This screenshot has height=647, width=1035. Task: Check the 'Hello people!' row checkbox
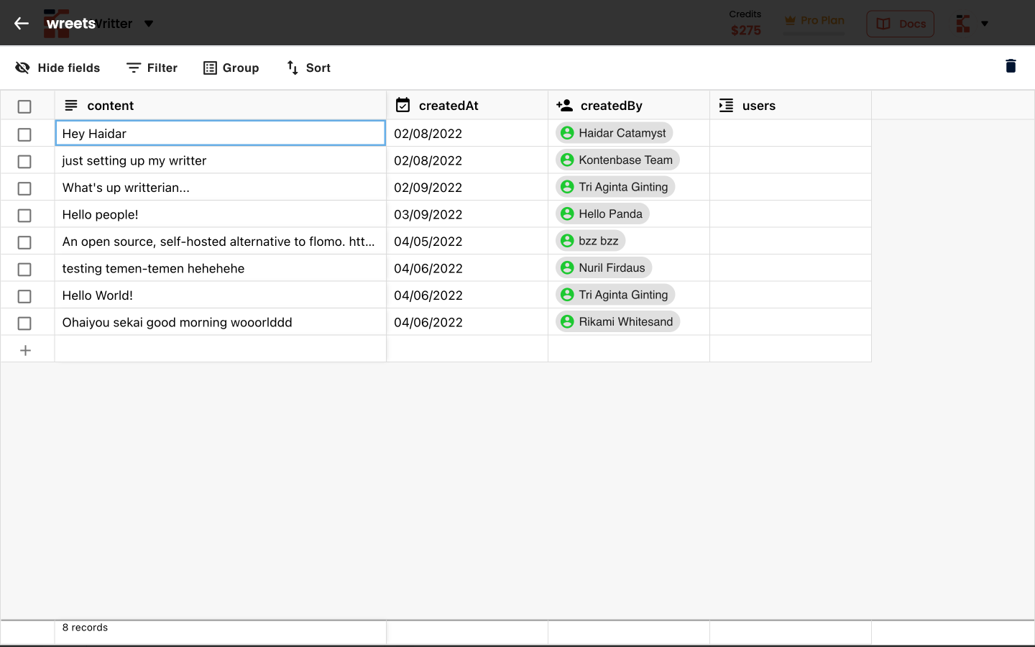pos(24,216)
